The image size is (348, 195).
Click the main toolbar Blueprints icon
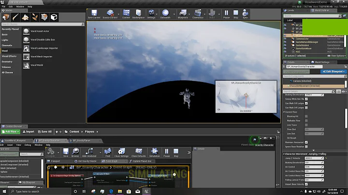183,14
